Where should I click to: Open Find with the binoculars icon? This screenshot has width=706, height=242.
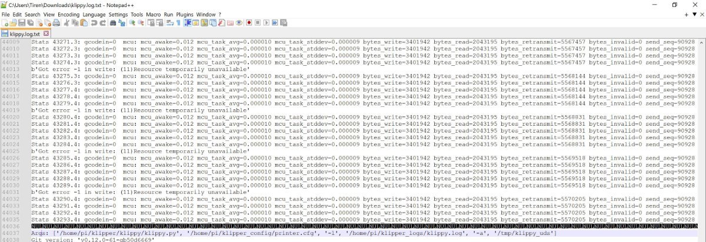coord(113,23)
